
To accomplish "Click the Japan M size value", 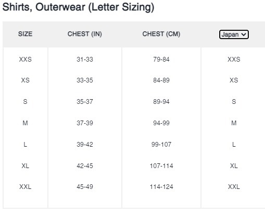I will pyautogui.click(x=234, y=123).
